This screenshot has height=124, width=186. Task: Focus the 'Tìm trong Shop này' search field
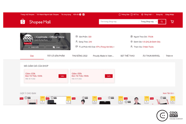coord(118,22)
